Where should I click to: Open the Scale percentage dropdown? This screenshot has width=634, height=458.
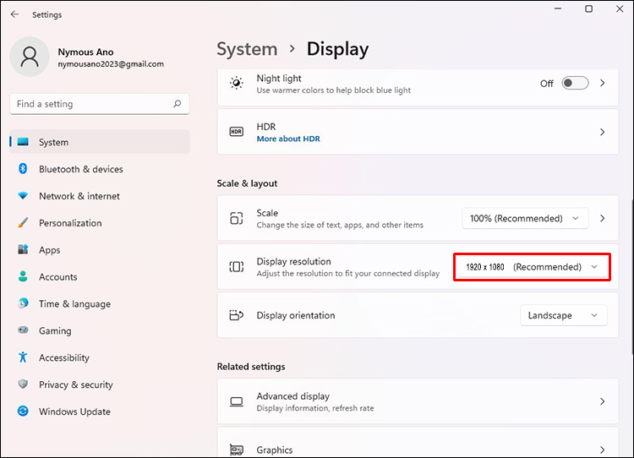[x=525, y=218]
